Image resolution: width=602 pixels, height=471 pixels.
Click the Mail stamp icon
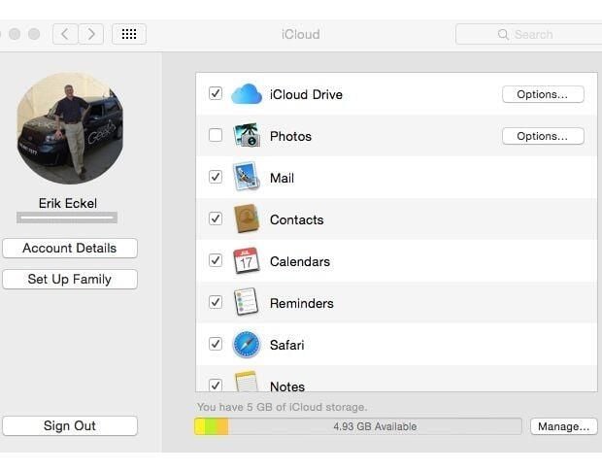(x=247, y=177)
